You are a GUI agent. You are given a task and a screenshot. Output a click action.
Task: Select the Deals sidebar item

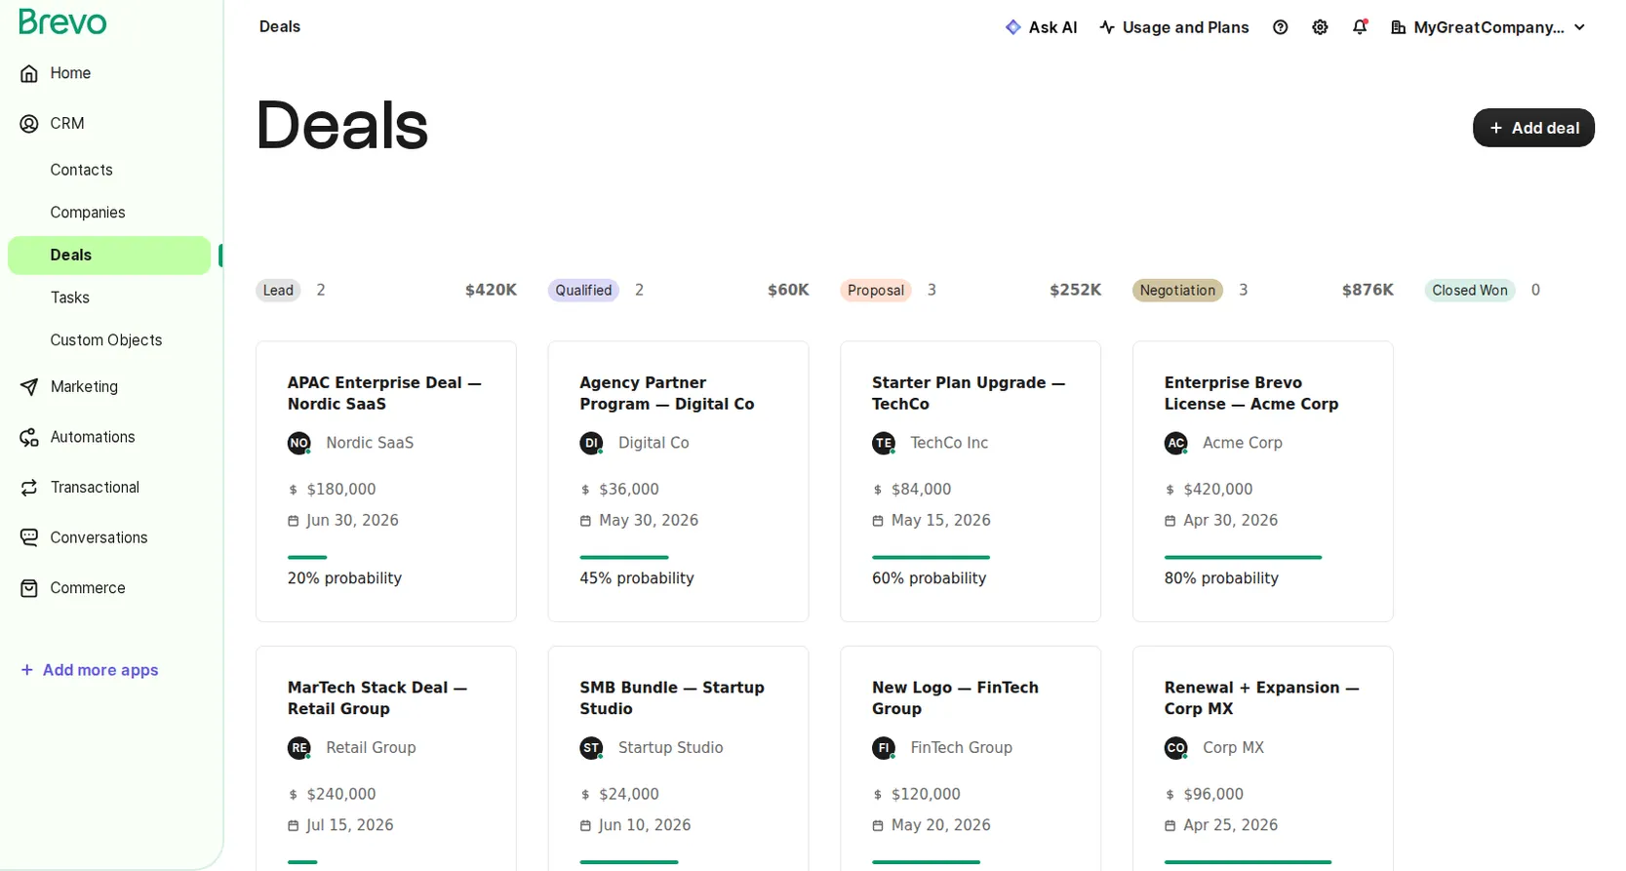(109, 256)
